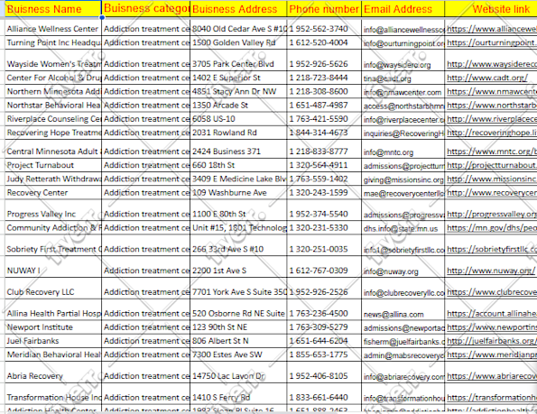
Task: Click phone cell '1 612-520-4004'
Action: click(324, 42)
